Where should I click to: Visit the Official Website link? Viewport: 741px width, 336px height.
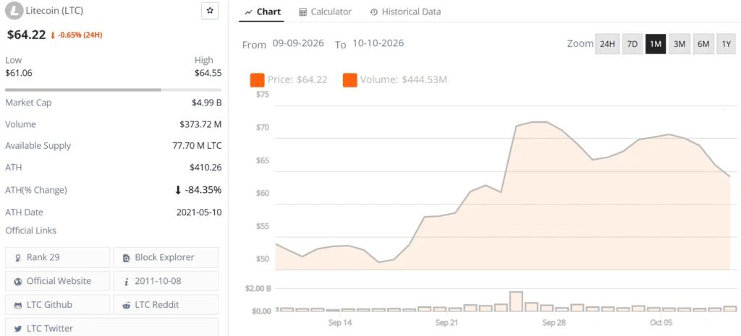[58, 281]
